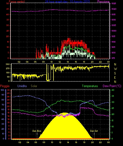Click the W compass direction letter
Image resolution: width=123 pixels, height=146 pixels.
point(115,69)
